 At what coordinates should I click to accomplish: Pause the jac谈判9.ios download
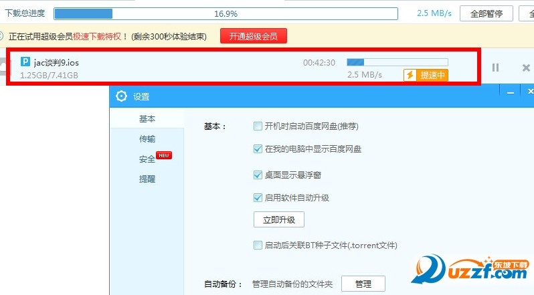point(495,68)
